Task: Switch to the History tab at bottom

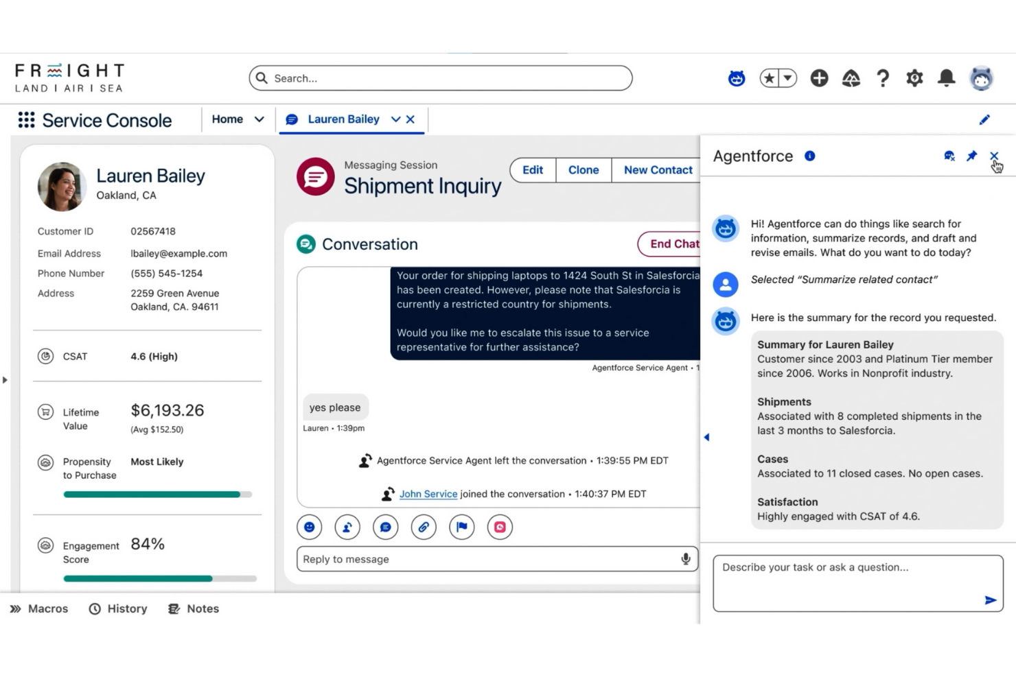Action: point(117,608)
